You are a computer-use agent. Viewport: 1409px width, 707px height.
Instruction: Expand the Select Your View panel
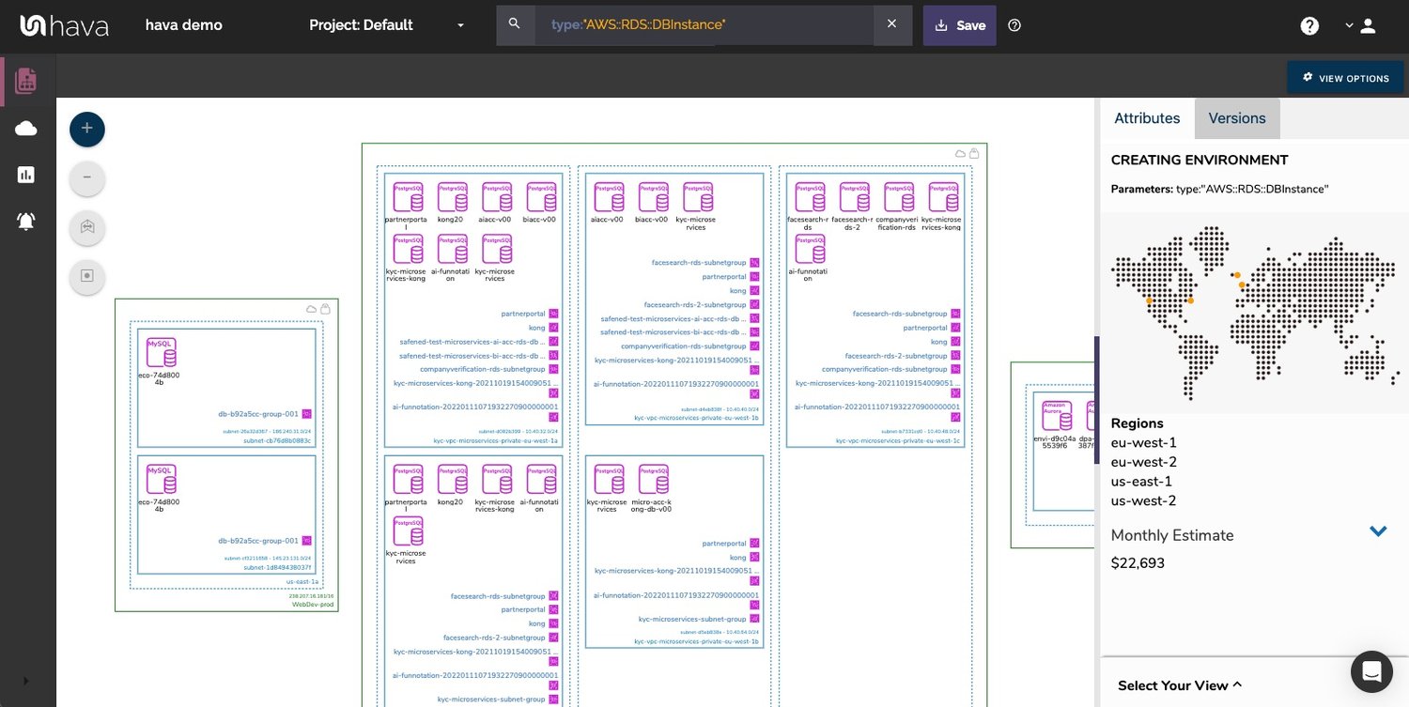point(1180,685)
